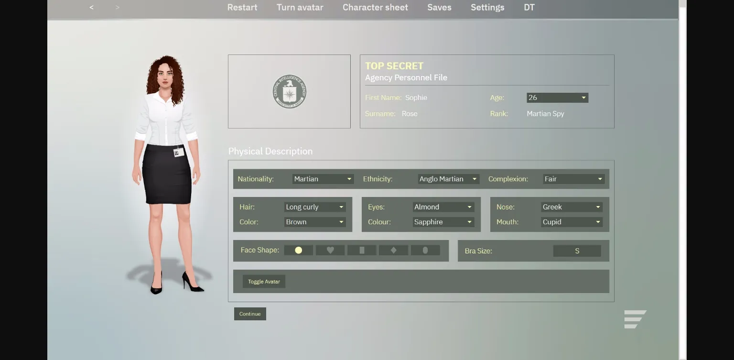Select the oblong face shape icon
The image size is (734, 360).
pyautogui.click(x=425, y=250)
